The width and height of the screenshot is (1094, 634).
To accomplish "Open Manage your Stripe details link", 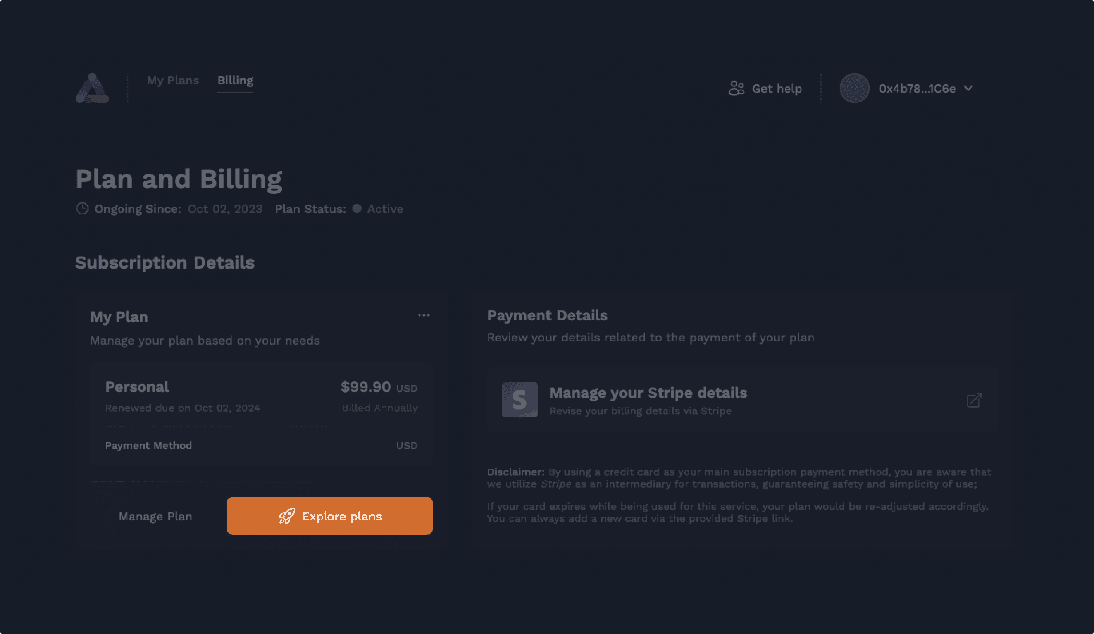I will (x=648, y=393).
